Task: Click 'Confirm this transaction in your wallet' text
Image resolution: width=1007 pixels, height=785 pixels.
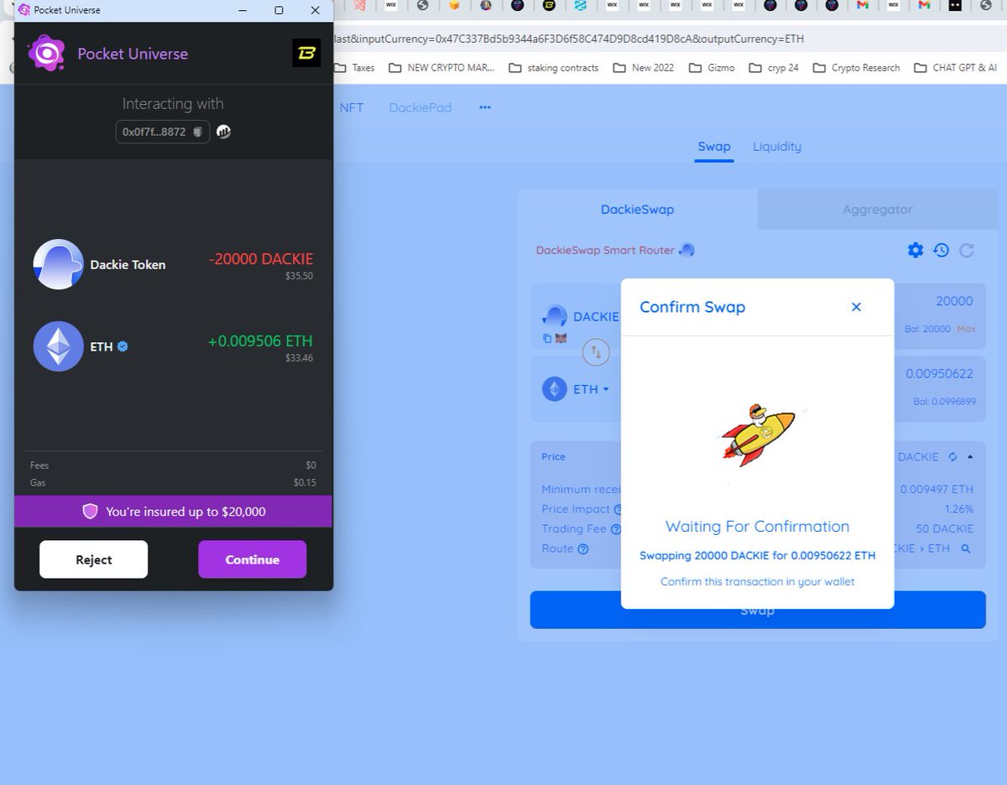Action: tap(758, 581)
